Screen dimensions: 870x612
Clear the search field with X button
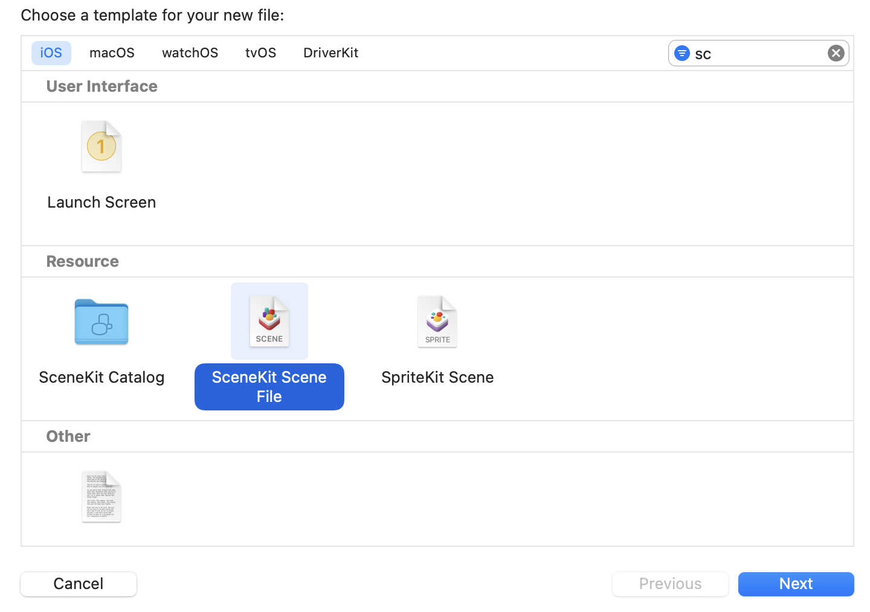[836, 53]
